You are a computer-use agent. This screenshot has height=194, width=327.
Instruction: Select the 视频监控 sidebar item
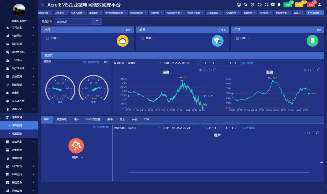click(x=17, y=133)
